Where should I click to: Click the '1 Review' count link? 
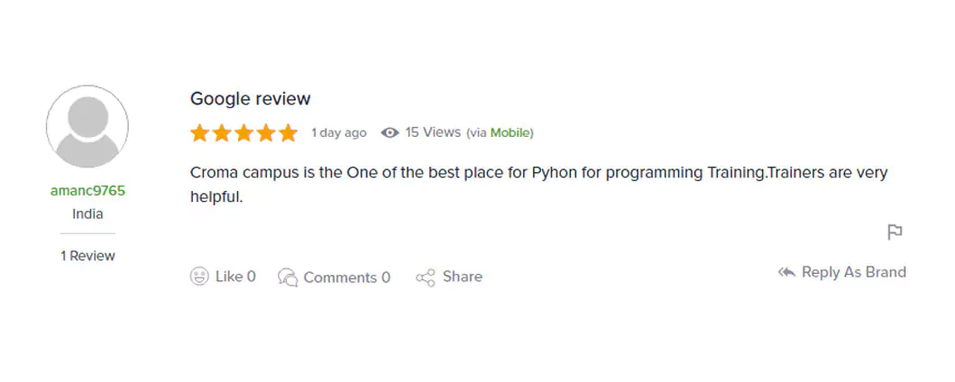87,256
